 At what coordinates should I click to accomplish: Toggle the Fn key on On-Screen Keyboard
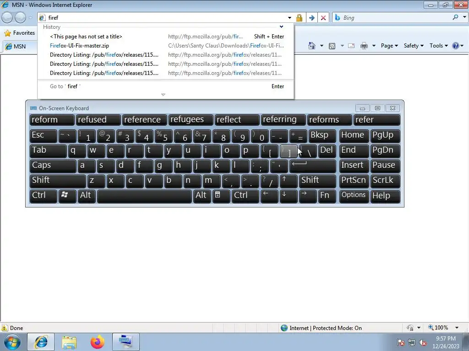coord(327,196)
